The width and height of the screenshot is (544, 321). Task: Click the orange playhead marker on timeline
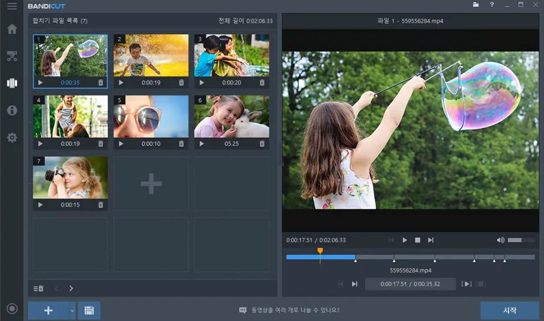click(x=320, y=251)
